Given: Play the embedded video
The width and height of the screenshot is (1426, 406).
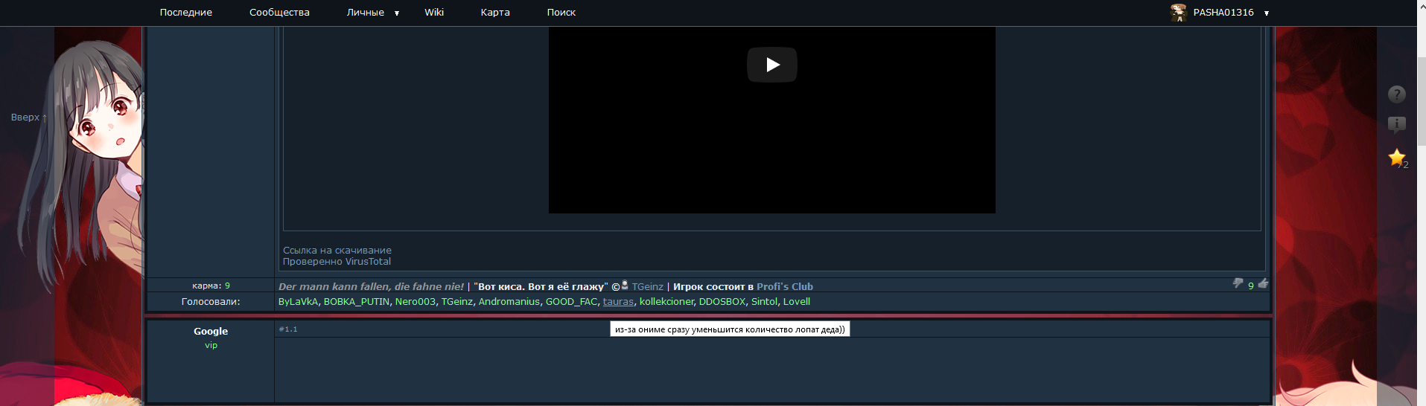Looking at the screenshot, I should coord(771,65).
